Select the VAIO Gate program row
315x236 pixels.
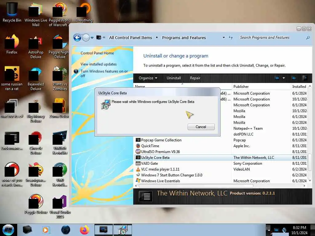(x=221, y=163)
